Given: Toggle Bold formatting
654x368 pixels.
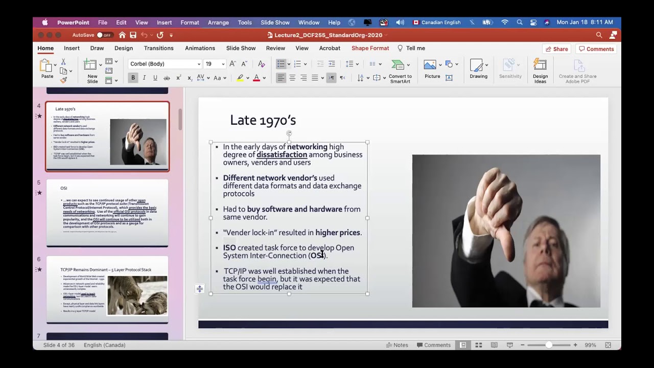Looking at the screenshot, I should click(133, 78).
